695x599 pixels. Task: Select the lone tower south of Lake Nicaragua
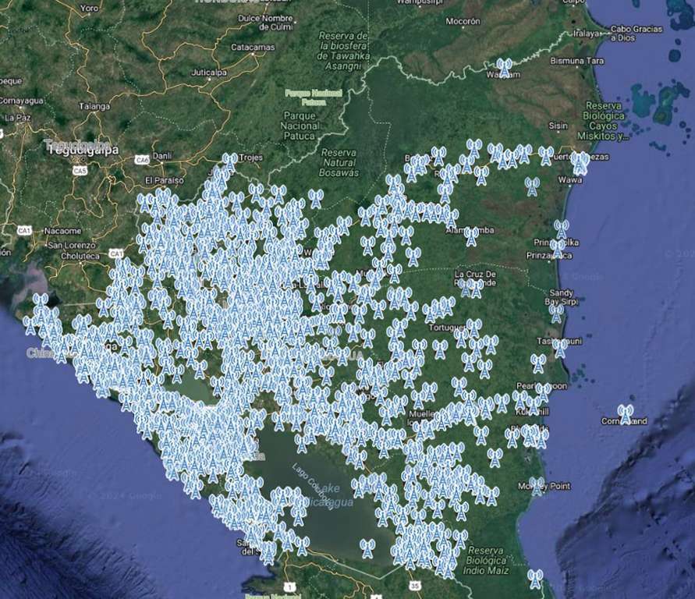(367, 548)
